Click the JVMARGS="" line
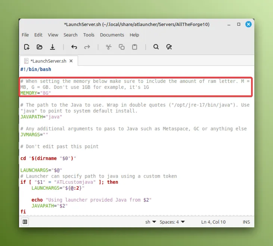This screenshot has width=273, height=246. [x=34, y=134]
